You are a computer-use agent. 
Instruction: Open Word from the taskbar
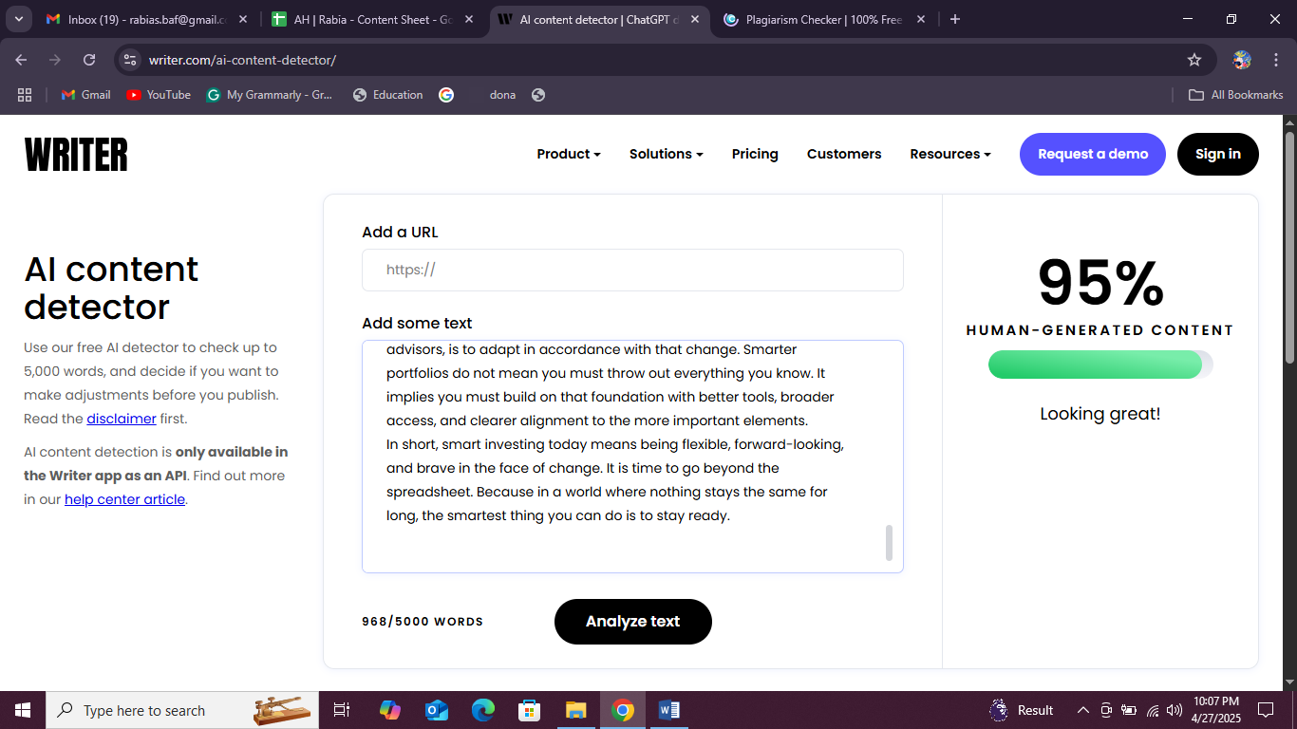coord(668,710)
